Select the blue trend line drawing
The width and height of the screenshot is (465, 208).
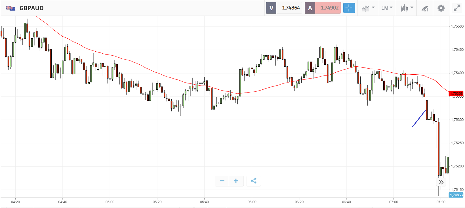[419, 118]
